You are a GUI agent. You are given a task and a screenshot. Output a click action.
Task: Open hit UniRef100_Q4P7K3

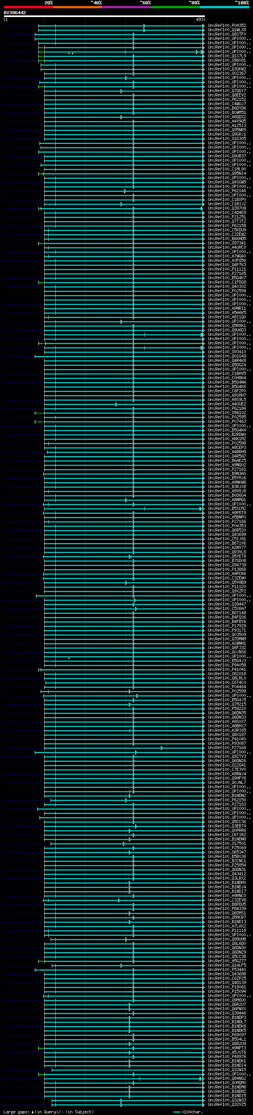pyautogui.click(x=227, y=265)
